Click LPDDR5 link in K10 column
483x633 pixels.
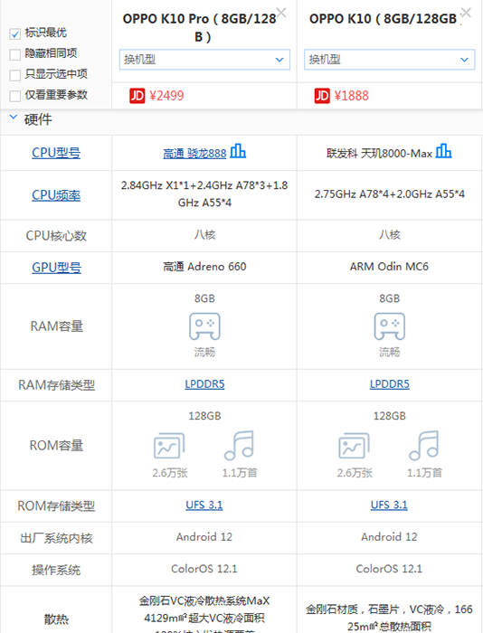coord(390,384)
